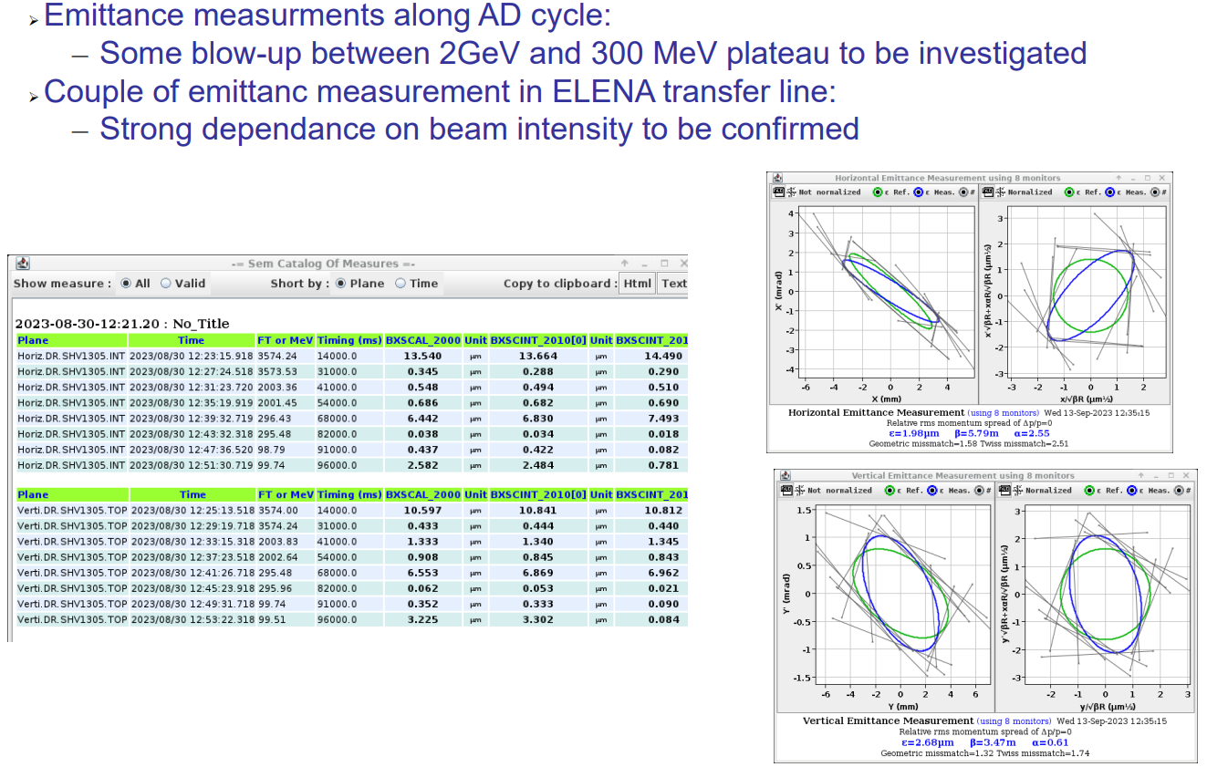Click 'Geometric missmatch=1.58 Twiss missmatch=2.51' line
1207x767 pixels.
(x=968, y=444)
